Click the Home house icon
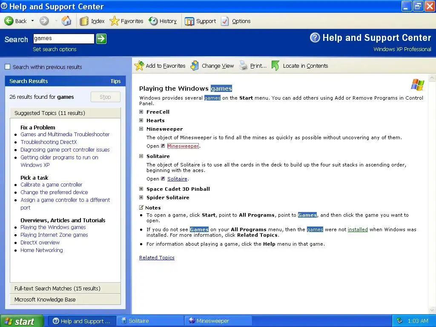 (x=66, y=21)
